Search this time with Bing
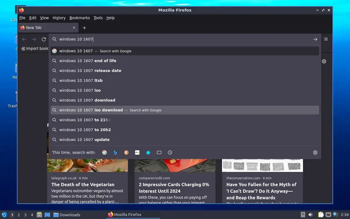This screenshot has height=219, width=350. coord(115,152)
